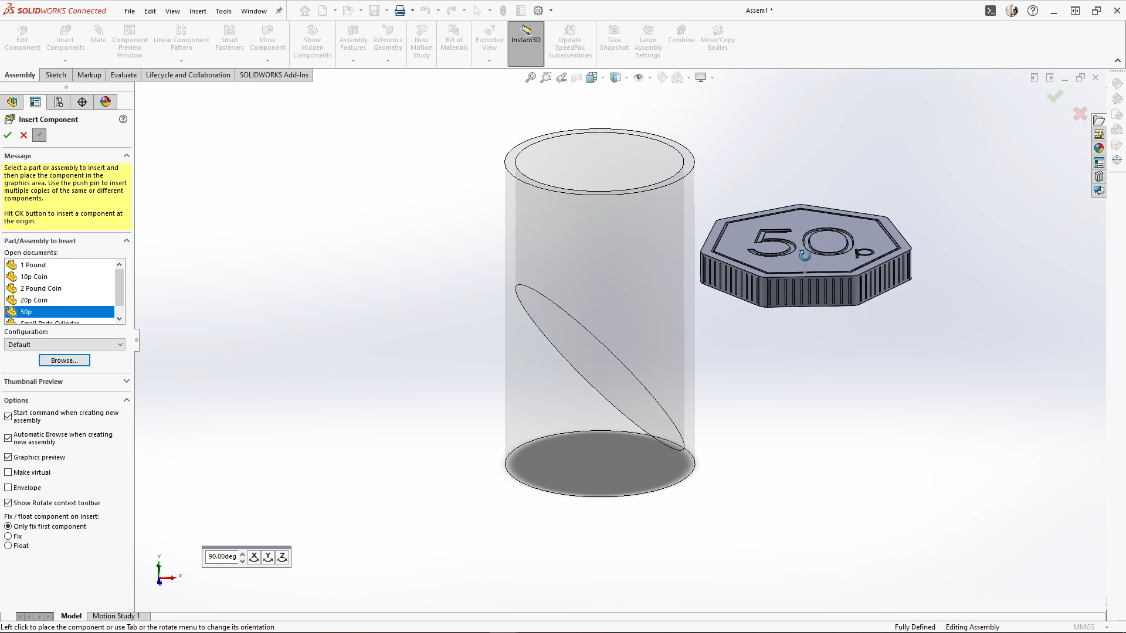Expand the Thumbnail Preview section
The image size is (1126, 633).
(126, 382)
